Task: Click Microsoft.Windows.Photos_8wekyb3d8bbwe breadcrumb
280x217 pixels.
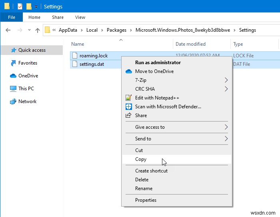Action: pyautogui.click(x=183, y=30)
